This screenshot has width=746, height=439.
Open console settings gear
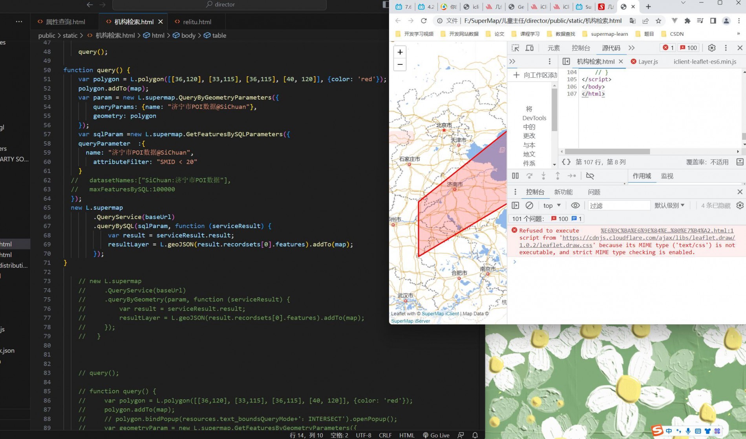(740, 205)
